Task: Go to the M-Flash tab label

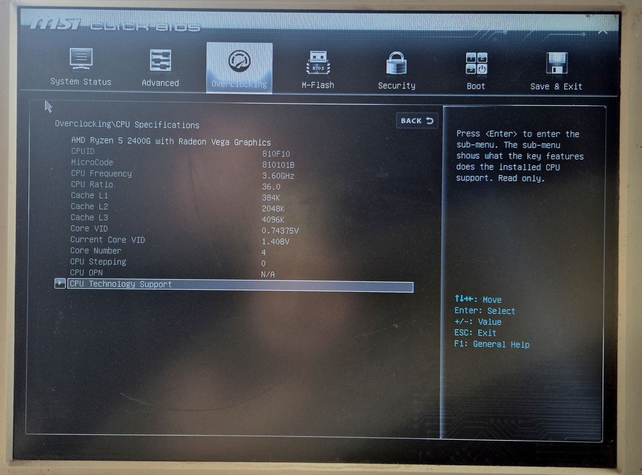Action: point(318,85)
